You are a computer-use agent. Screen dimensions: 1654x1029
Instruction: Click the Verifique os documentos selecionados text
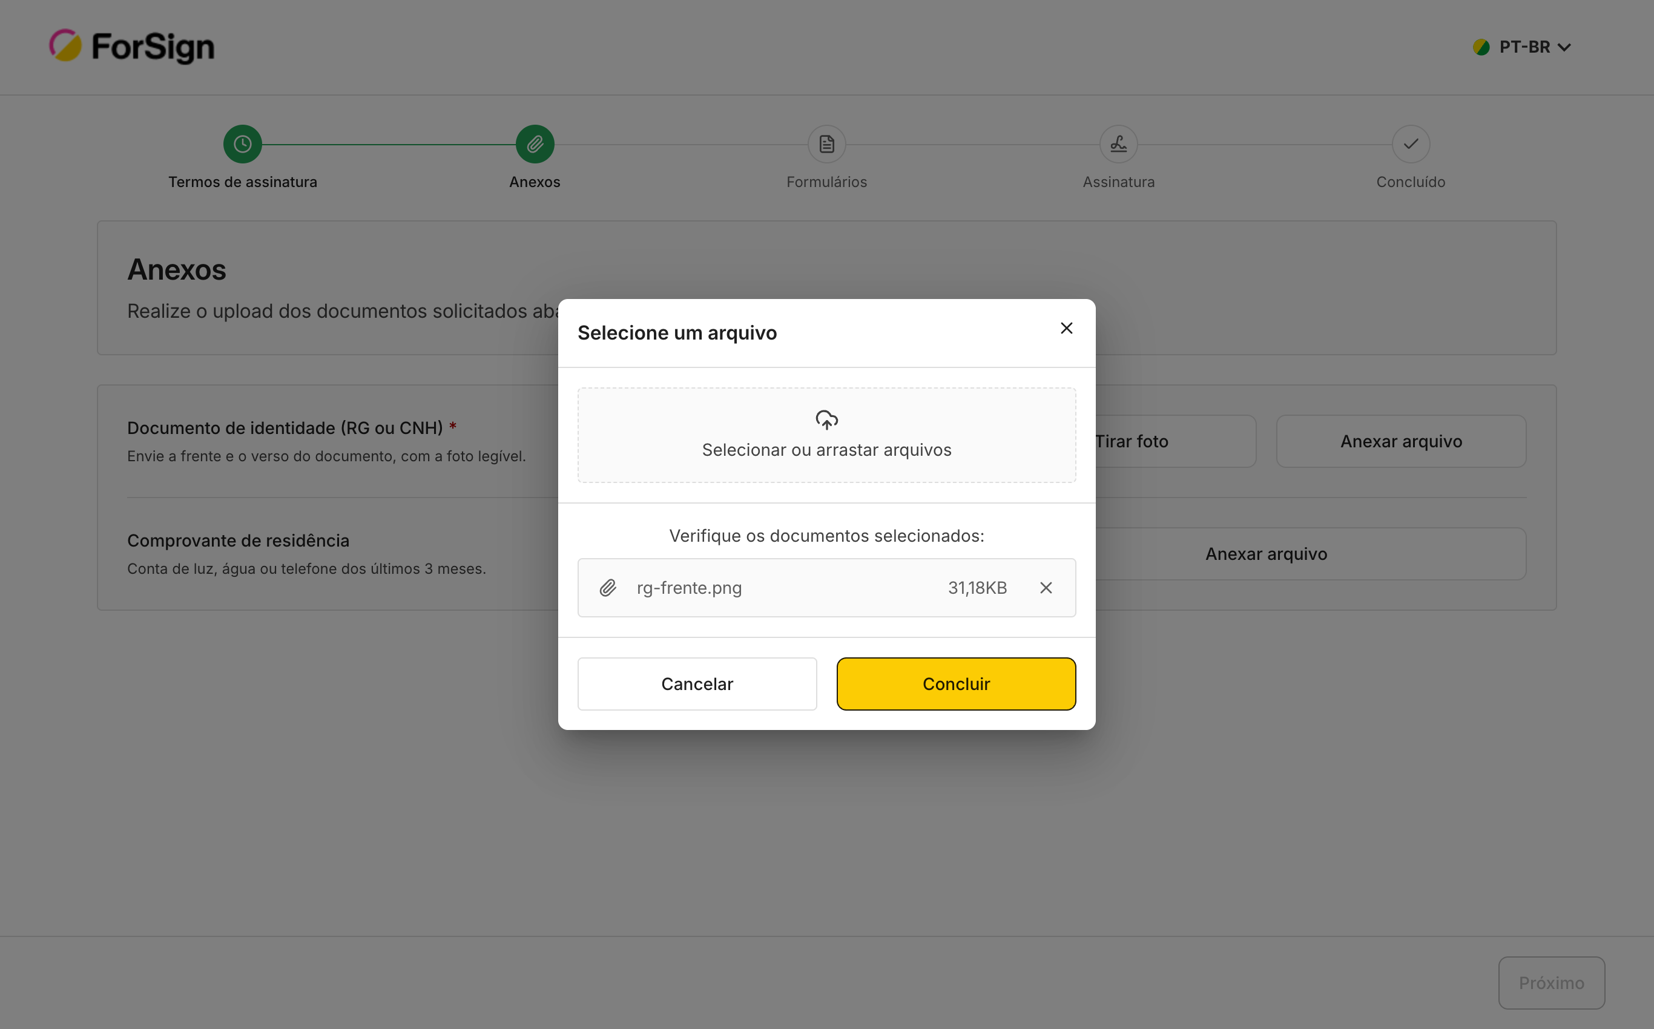click(x=826, y=536)
